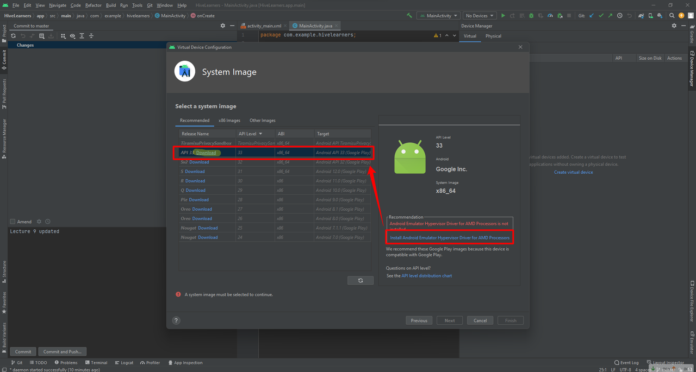
Task: Click the Git Commit checkmark icon
Action: click(601, 16)
